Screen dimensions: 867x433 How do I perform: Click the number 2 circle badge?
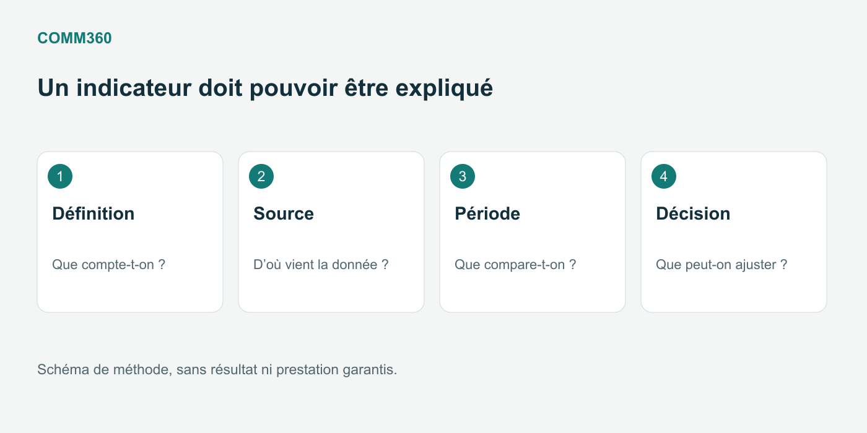[261, 176]
